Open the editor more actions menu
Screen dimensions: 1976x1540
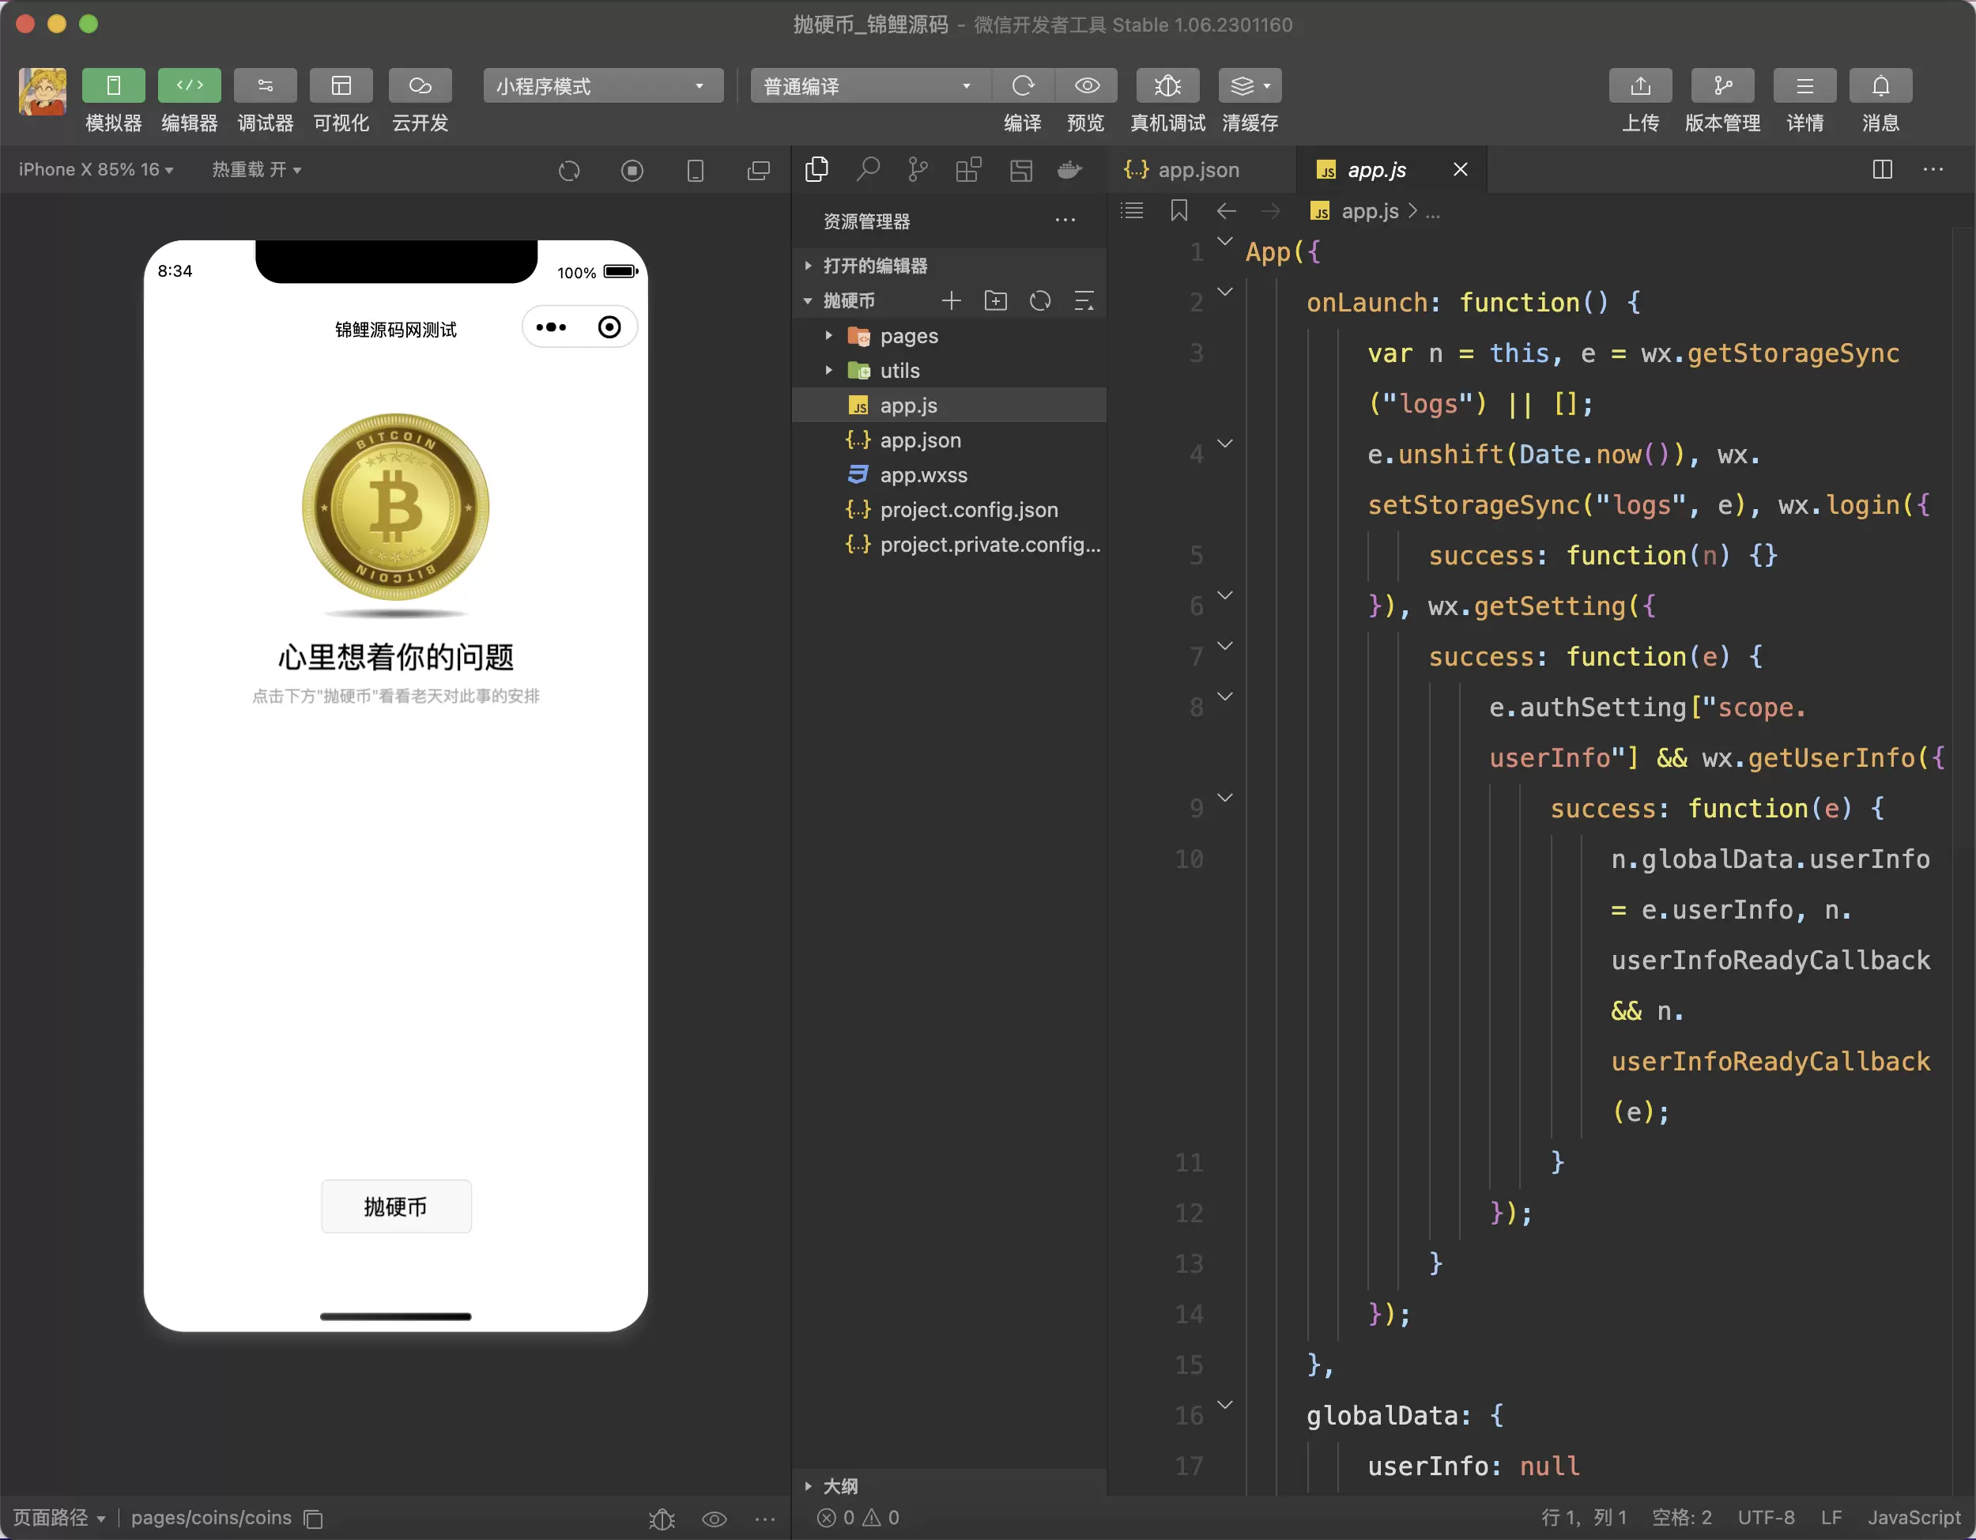(x=1933, y=169)
